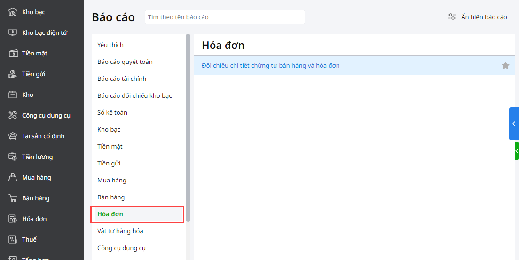Click the Kho bạc sidebar icon

[13, 12]
